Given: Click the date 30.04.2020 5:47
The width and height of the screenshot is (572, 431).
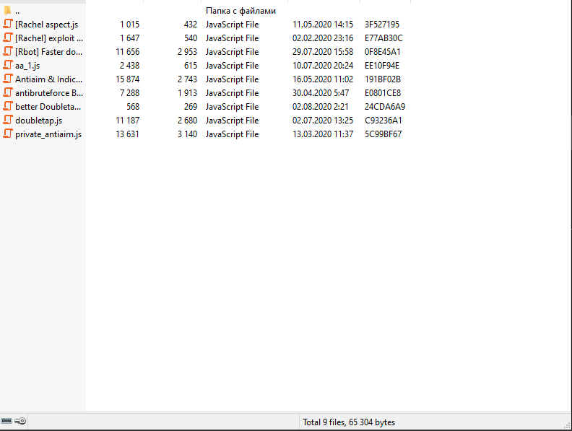Looking at the screenshot, I should point(321,93).
